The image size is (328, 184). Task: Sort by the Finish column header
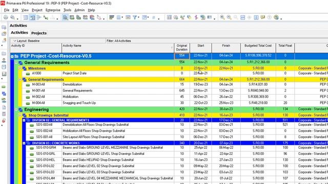pos(226,48)
